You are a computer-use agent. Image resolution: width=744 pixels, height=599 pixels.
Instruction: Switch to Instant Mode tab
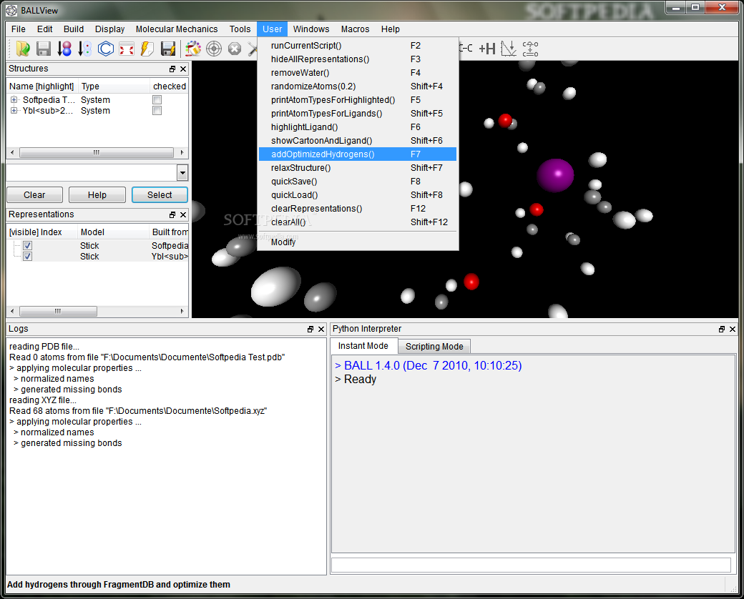[363, 346]
